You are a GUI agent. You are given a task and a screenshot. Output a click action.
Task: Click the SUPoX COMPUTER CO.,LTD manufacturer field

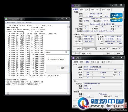click(x=103, y=67)
